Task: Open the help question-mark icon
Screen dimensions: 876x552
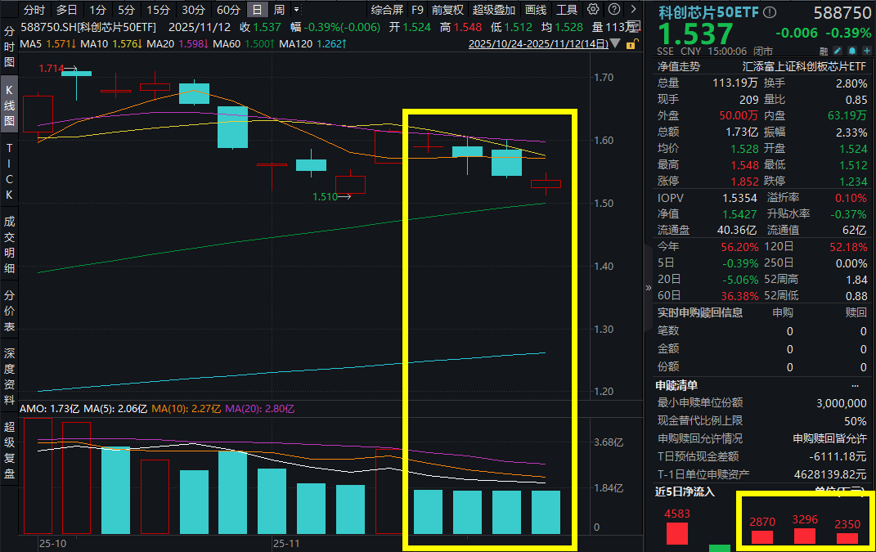Action: tap(614, 10)
